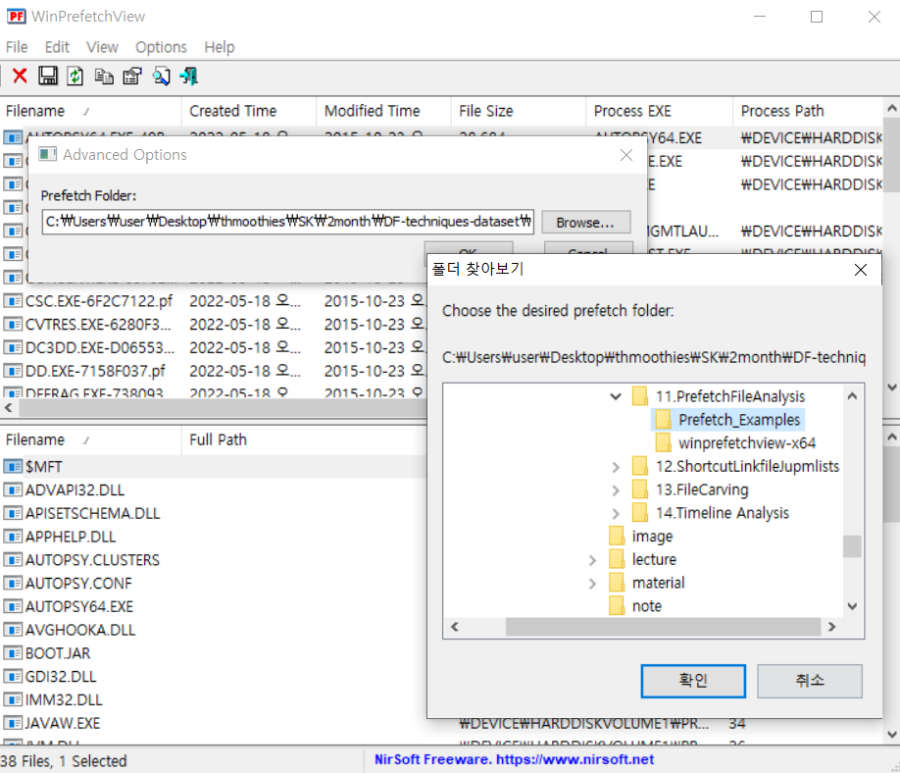This screenshot has width=900, height=773.
Task: Select the $MFT entry in lower list
Action: point(214,466)
